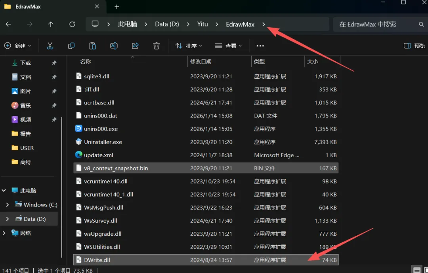Click EdrawMax in the address breadcrumb
This screenshot has width=428, height=273.
click(x=240, y=24)
